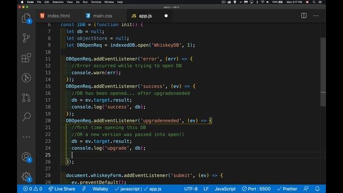The image size is (343, 193).
Task: Click console.warn(err); on line 13
Action: (x=96, y=73)
